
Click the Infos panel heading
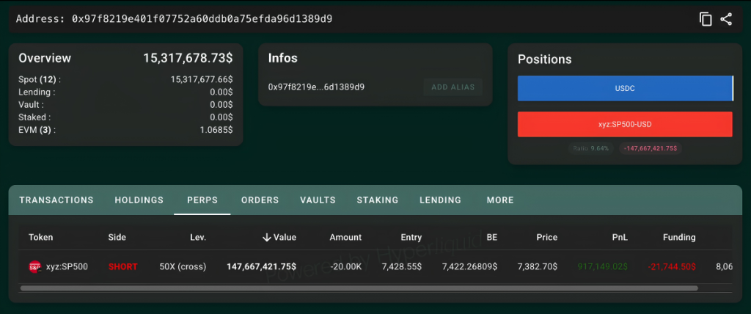pos(282,58)
